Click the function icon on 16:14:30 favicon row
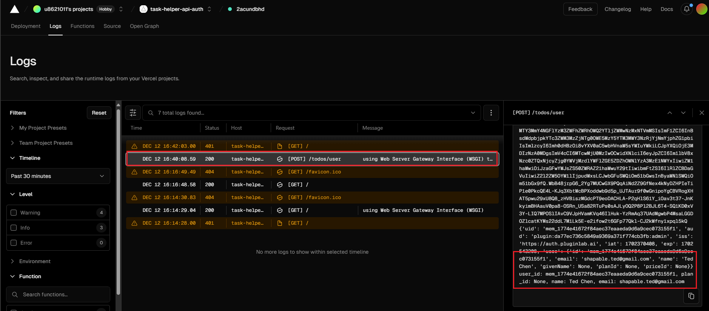The height and width of the screenshot is (311, 709). pyautogui.click(x=280, y=198)
